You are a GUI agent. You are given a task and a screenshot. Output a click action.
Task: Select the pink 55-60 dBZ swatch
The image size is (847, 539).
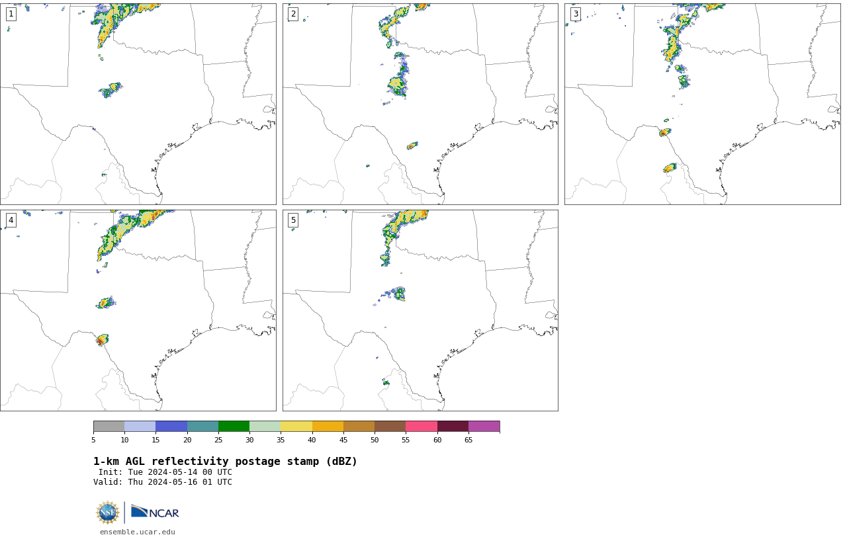422,426
